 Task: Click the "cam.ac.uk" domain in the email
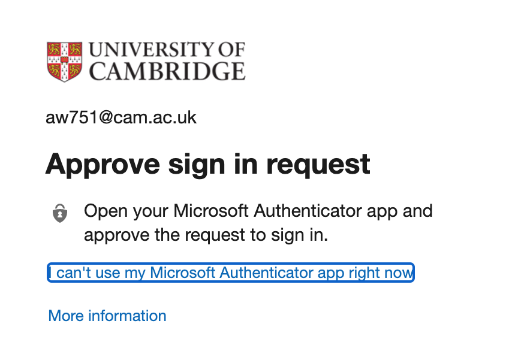pyautogui.click(x=155, y=117)
